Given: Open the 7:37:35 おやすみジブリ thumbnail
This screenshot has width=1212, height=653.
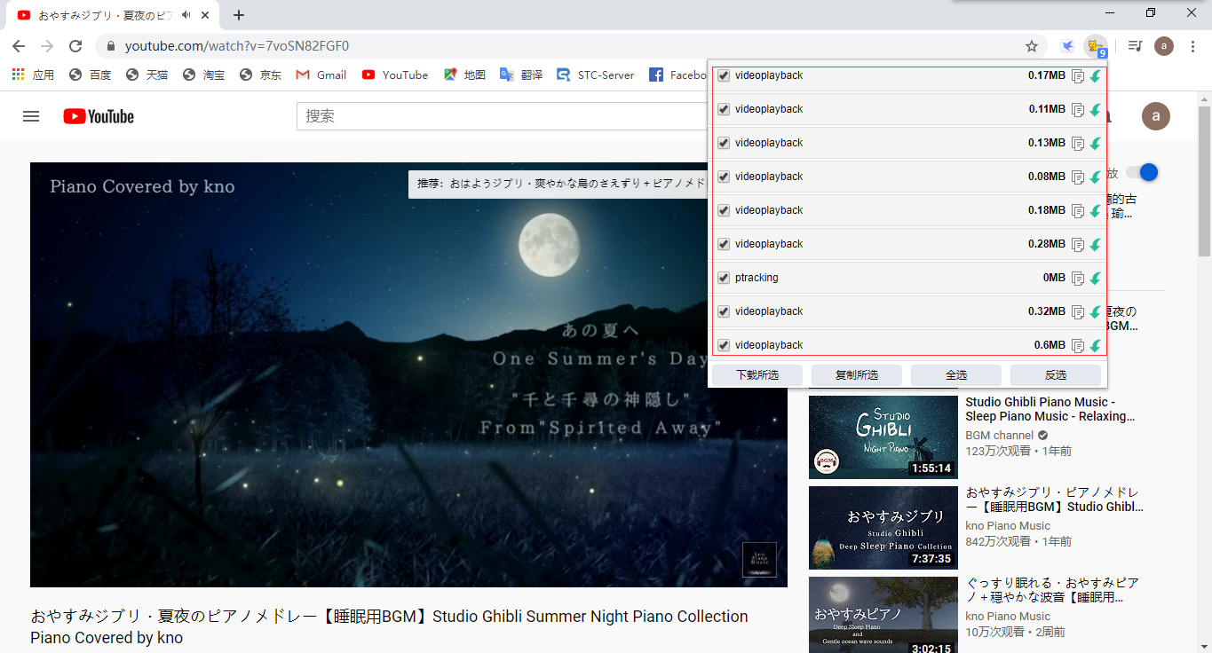Looking at the screenshot, I should tap(883, 528).
